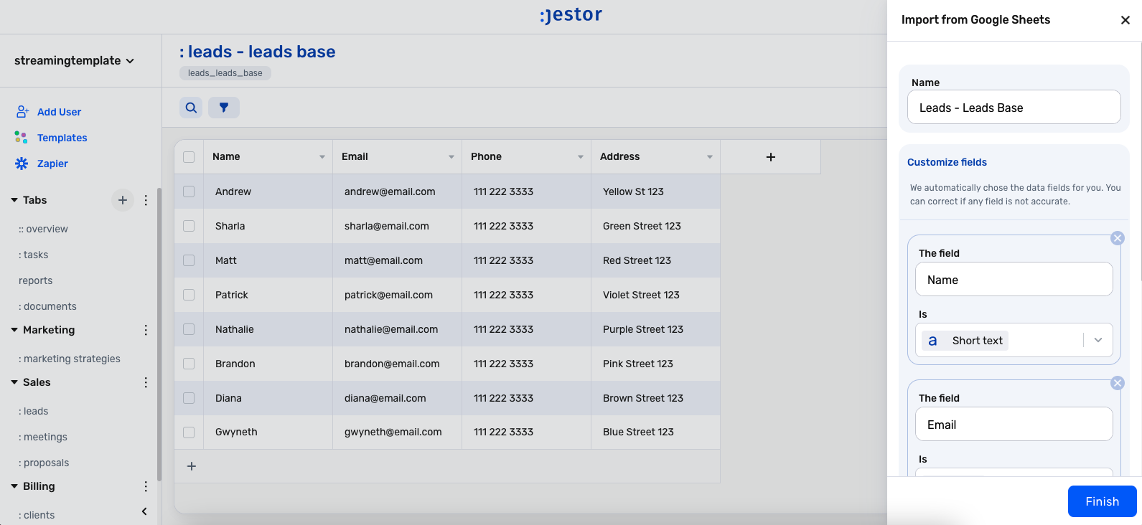Open the reports tab in sidebar
The height and width of the screenshot is (525, 1142).
click(x=36, y=280)
